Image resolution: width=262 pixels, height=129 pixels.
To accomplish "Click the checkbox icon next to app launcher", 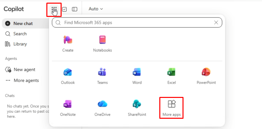I will point(64,9).
